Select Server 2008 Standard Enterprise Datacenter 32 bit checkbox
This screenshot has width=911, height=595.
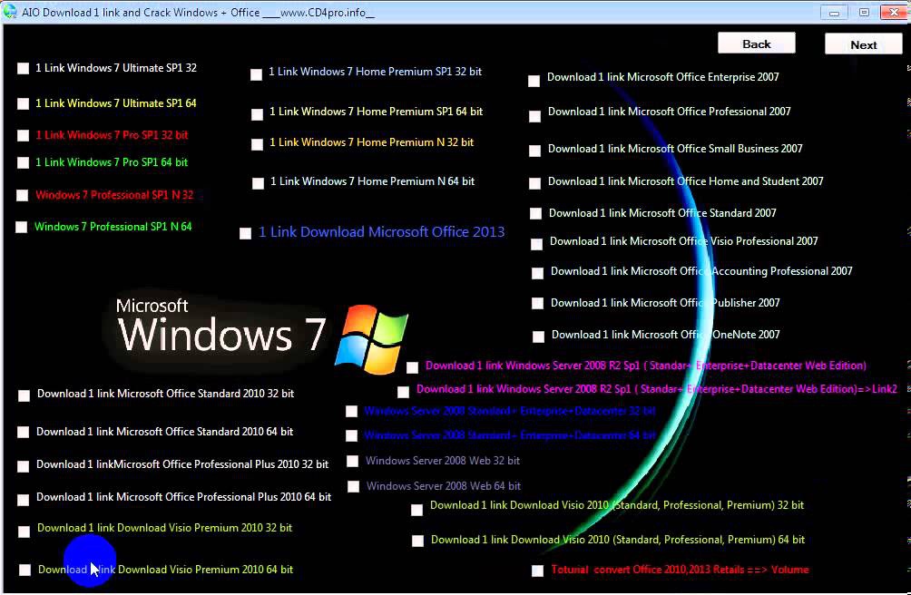[x=351, y=412]
